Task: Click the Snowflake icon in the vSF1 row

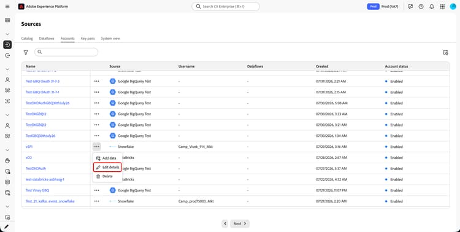Action: coord(113,147)
